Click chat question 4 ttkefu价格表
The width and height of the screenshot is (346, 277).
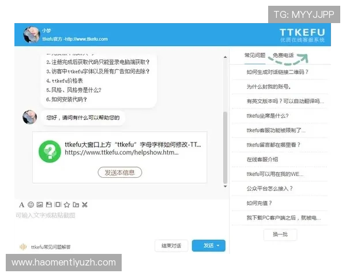64,81
